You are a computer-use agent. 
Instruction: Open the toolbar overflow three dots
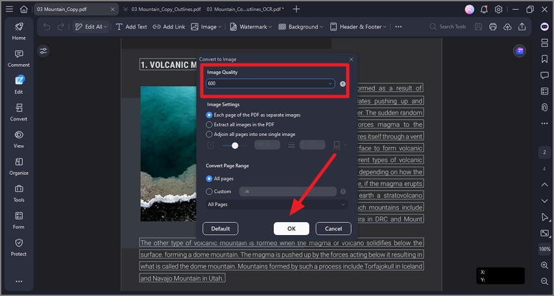tap(398, 27)
